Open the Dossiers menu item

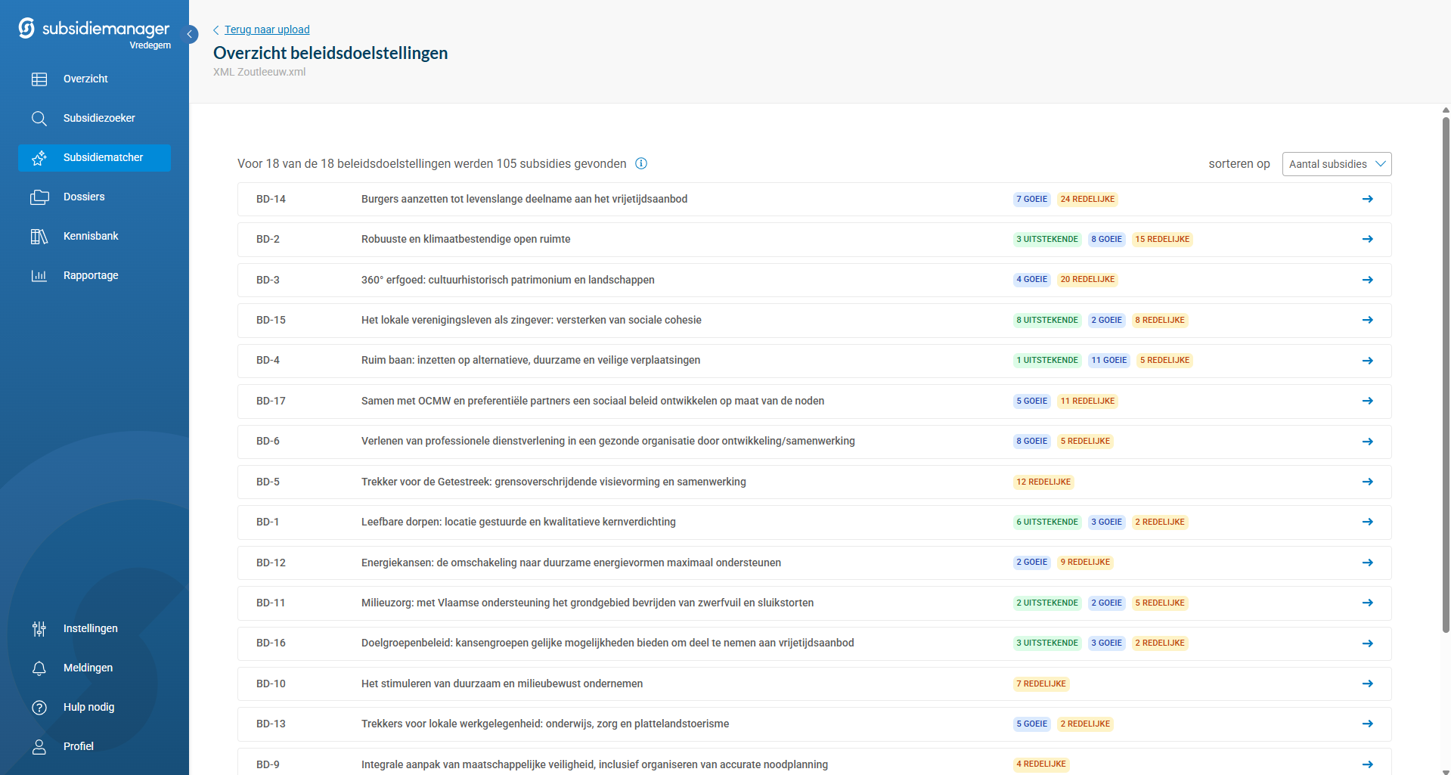tap(84, 197)
